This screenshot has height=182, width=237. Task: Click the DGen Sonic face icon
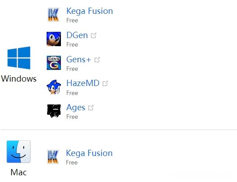pos(54,39)
